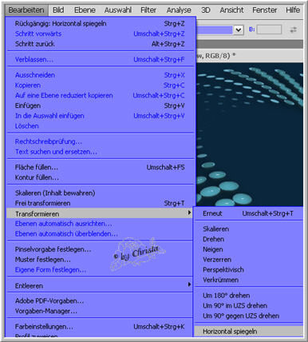Select Um 90° im UZS drehen
The height and width of the screenshot is (342, 308).
click(249, 305)
